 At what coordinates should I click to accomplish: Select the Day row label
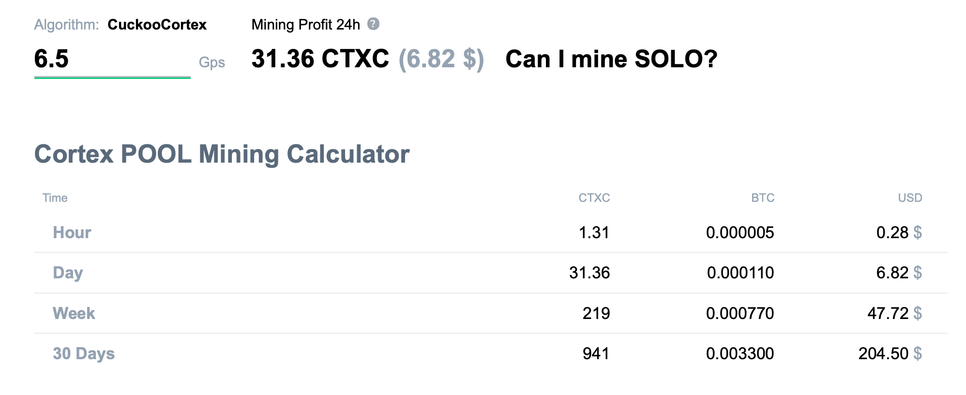point(68,273)
